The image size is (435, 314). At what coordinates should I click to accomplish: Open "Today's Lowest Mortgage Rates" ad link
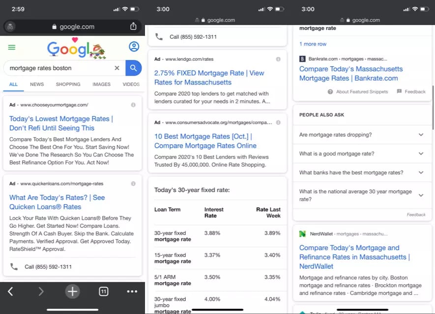pyautogui.click(x=61, y=123)
